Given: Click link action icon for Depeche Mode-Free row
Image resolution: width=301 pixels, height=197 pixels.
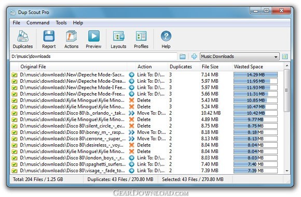Looking at the screenshot, I should (x=131, y=94).
